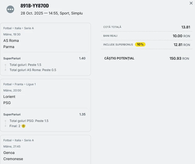
Task: Click the 1.40 odds in the AS Roma card
Action: (x=82, y=58)
